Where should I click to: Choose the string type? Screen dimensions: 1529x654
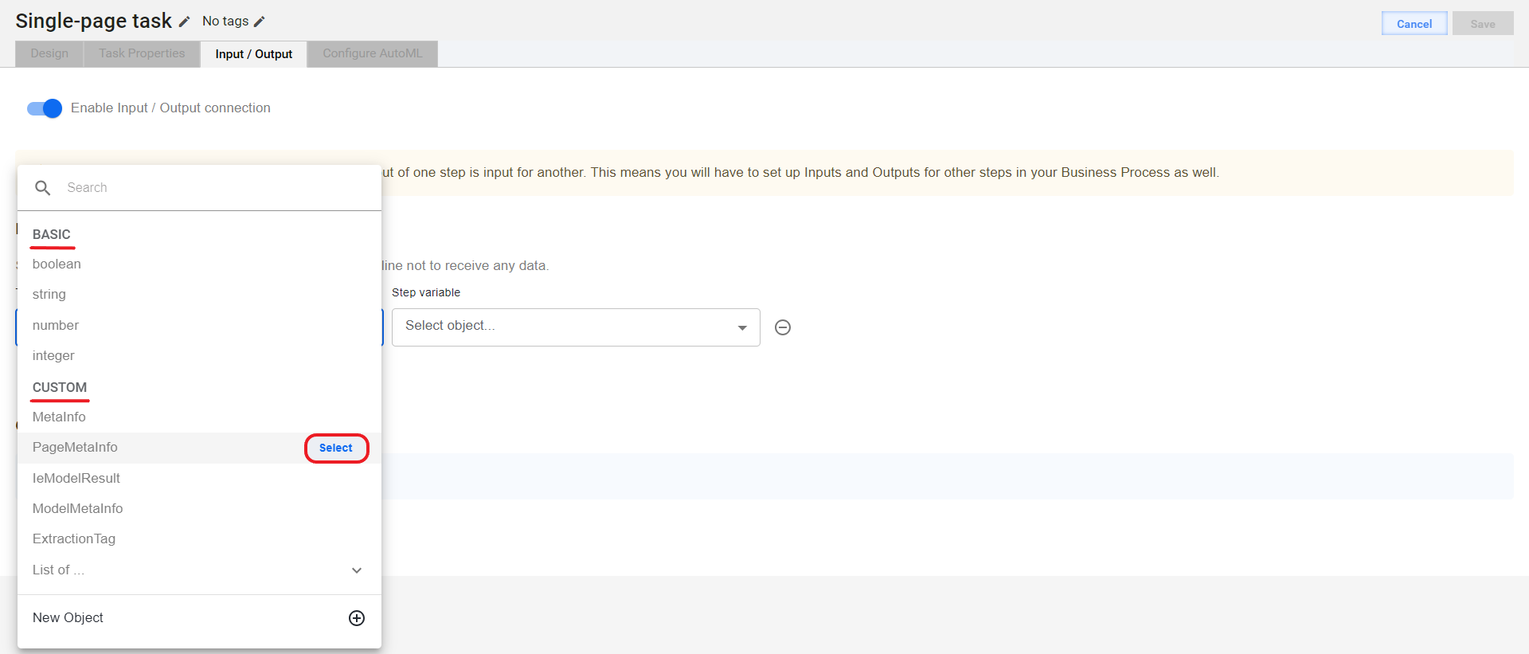[199, 295]
